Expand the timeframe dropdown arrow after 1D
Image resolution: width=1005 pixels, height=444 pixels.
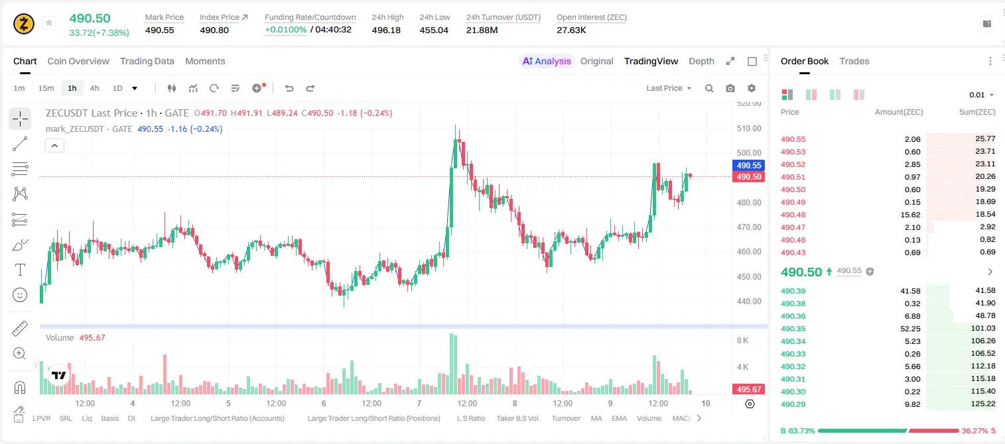tap(135, 88)
